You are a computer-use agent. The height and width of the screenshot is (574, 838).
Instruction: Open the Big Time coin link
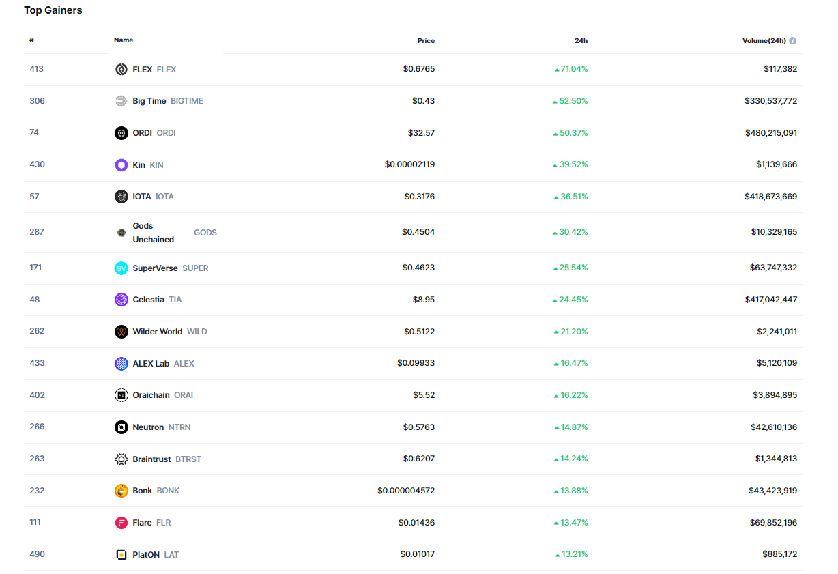149,101
